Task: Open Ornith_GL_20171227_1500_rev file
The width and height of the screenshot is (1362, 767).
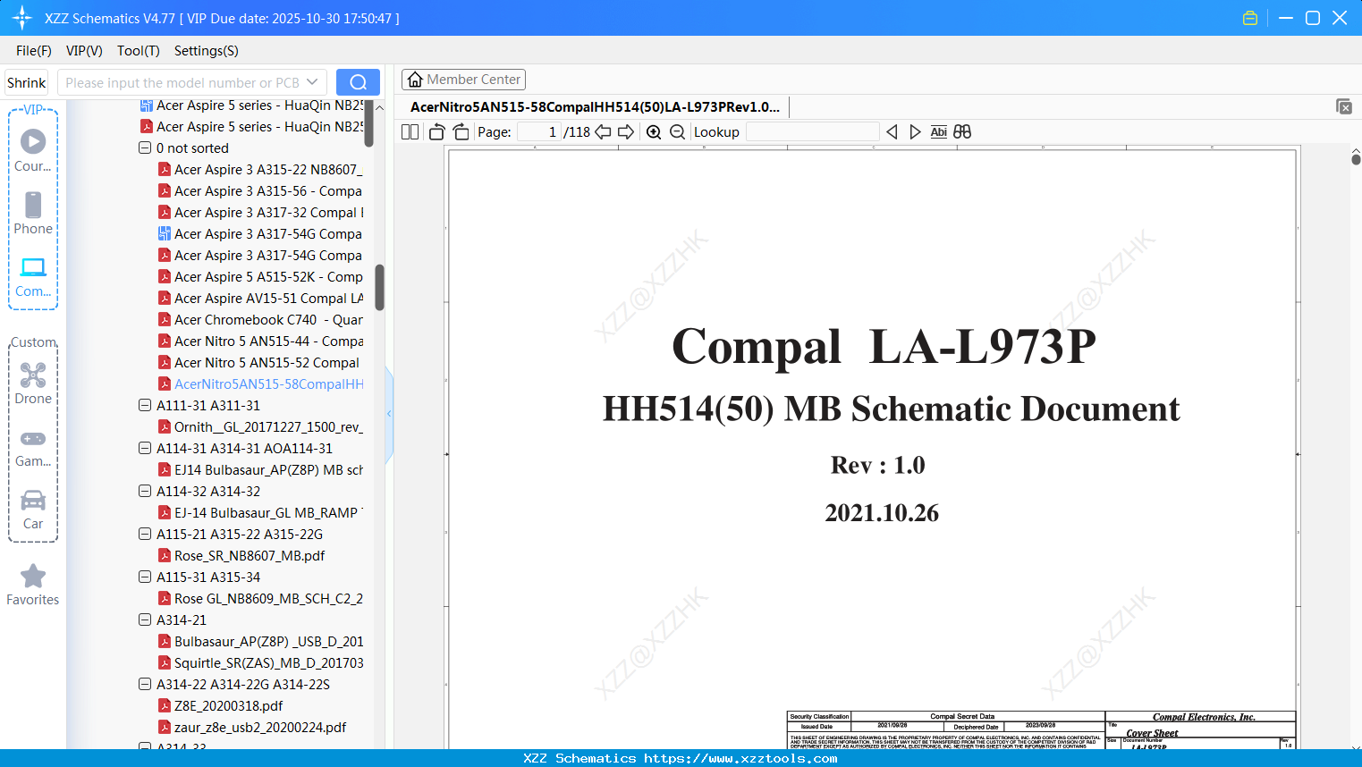Action: [x=260, y=427]
